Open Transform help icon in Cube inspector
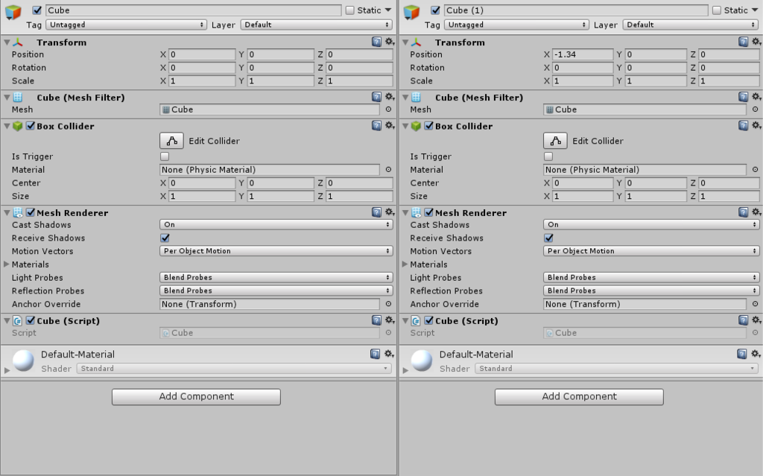 [376, 42]
